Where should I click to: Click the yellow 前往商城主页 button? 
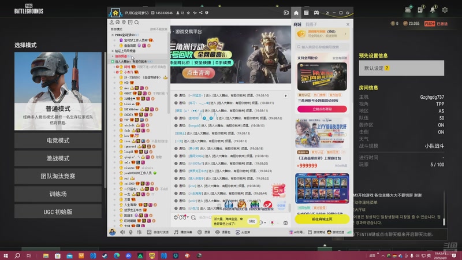pyautogui.click(x=322, y=220)
